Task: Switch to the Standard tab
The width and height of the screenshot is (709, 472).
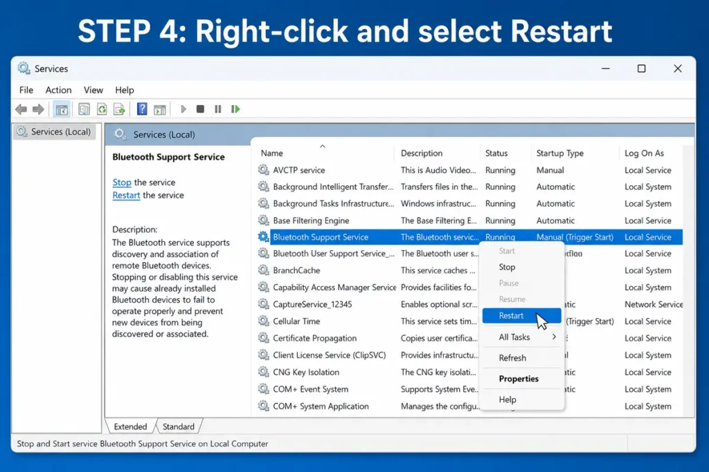Action: 178,426
